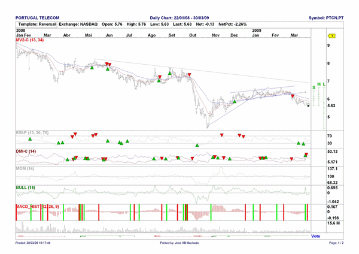Viewport: 359px width, 254px height.
Task: Click the Last: 5.63 value
Action: point(182,25)
